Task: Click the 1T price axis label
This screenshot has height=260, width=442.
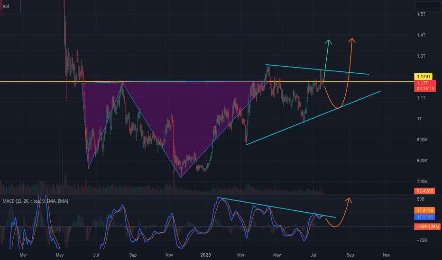Action: (x=419, y=119)
